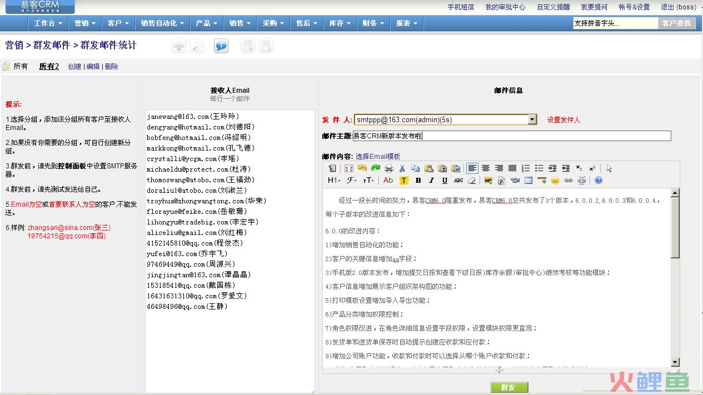Screen dimensions: 703x395
Task: Click the green 群发 send button
Action: point(509,387)
